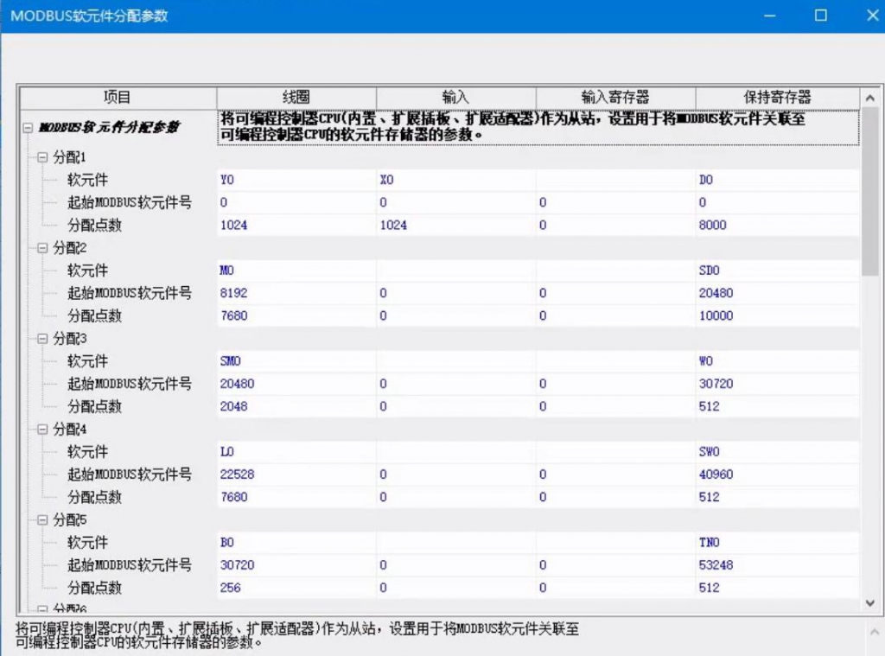Select the 软元件 row label under 分配4
Image resolution: width=885 pixels, height=656 pixels.
(x=87, y=452)
